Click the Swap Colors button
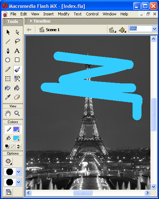Image resolution: width=159 pixels, height=199 pixels. (19, 146)
